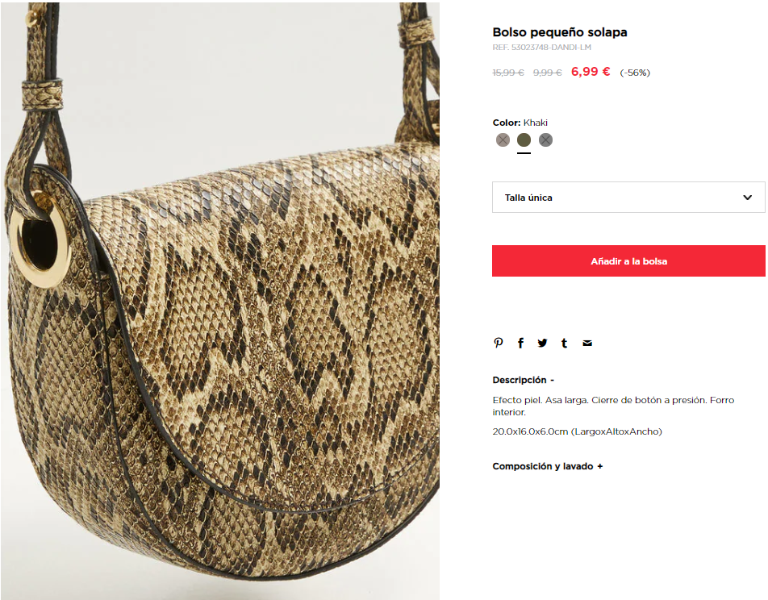This screenshot has height=600, width=768.
Task: Choose the Khaki color swatch
Action: (x=524, y=140)
